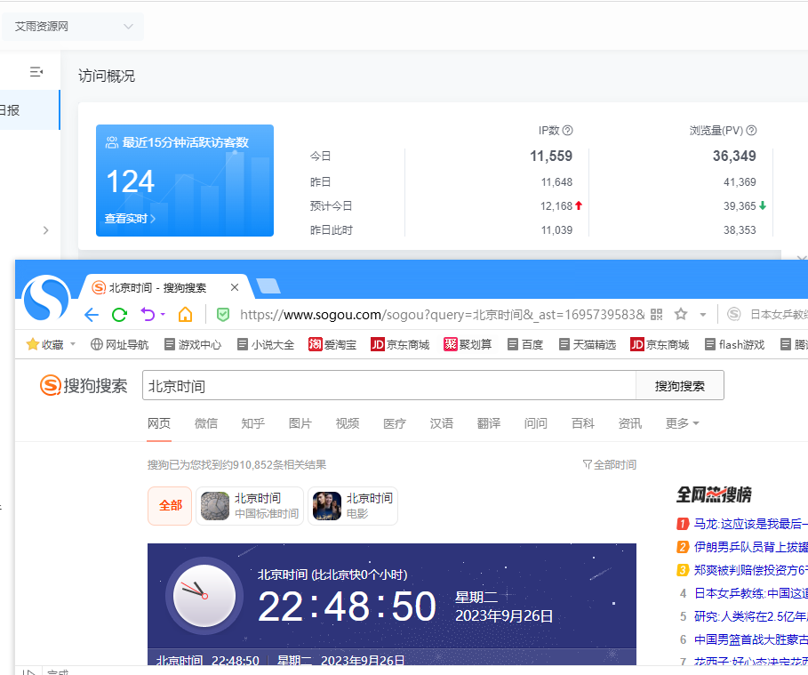Open the hot search item 伊朗男乒队员背上拔罐
Viewport: 808px width, 675px height.
tap(749, 547)
